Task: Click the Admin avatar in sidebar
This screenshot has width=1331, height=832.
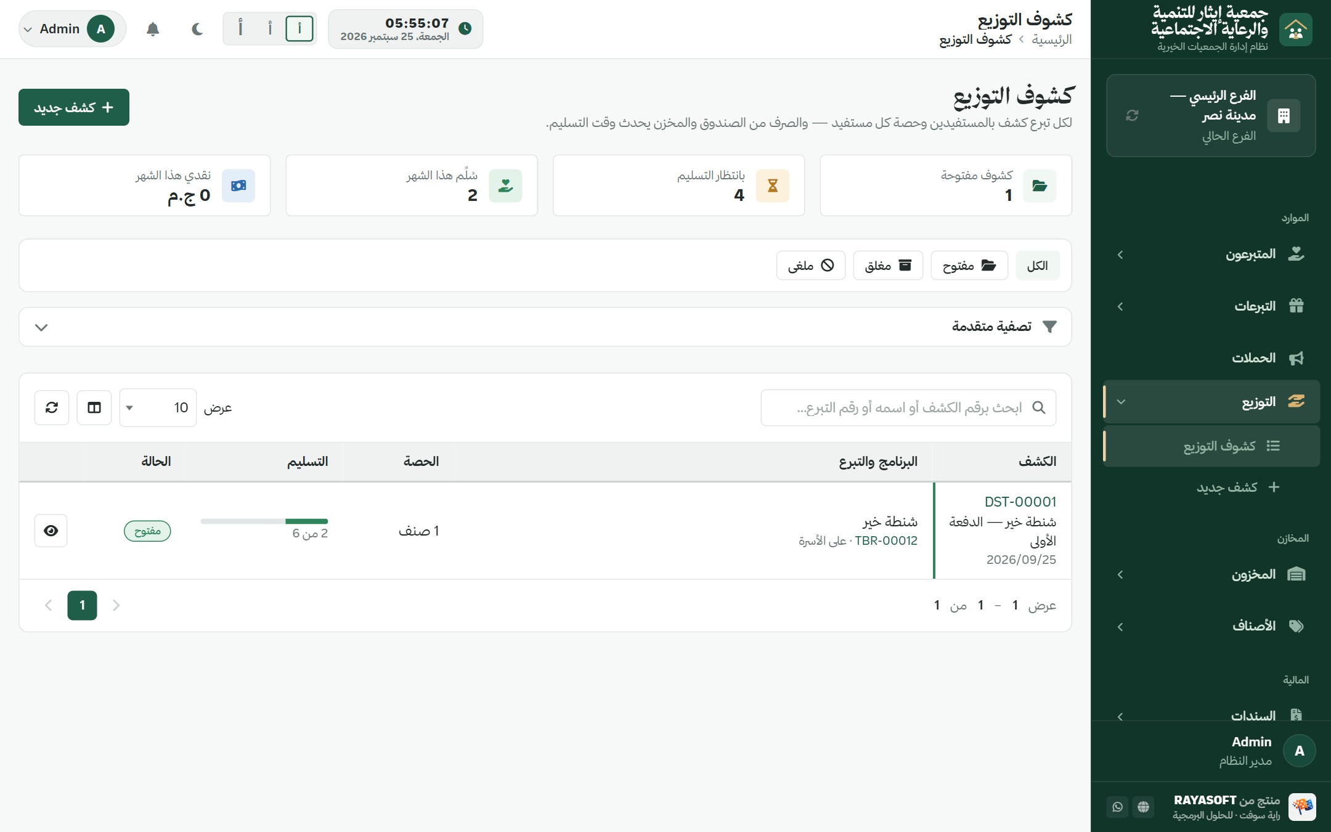Action: coord(1299,751)
